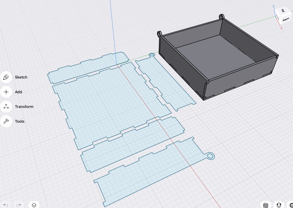293x208 pixels.
Task: Click the undo arrow
Action: pos(6,205)
